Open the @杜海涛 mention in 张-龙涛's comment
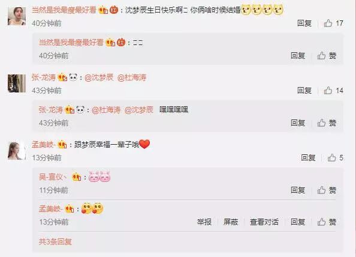Viewport: 356px width, 257px height. point(132,77)
